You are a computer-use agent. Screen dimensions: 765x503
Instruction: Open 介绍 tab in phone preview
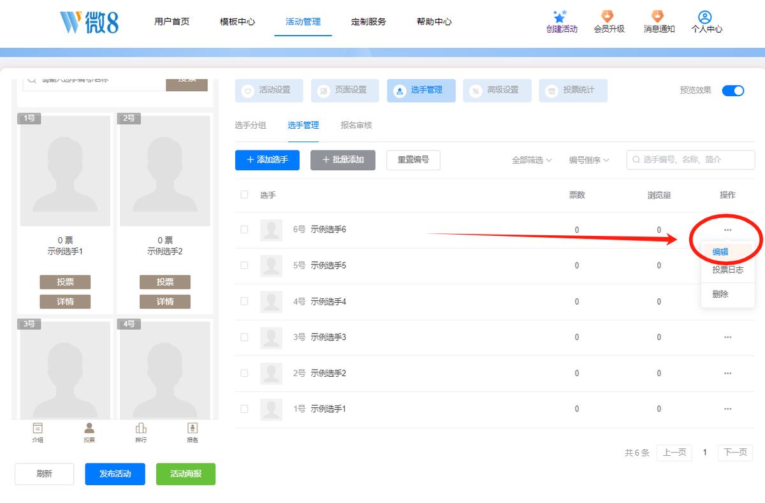[38, 432]
